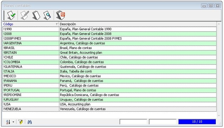224x128 pixels.
Task: Open the sort order dropdown arrow
Action: click(x=13, y=122)
